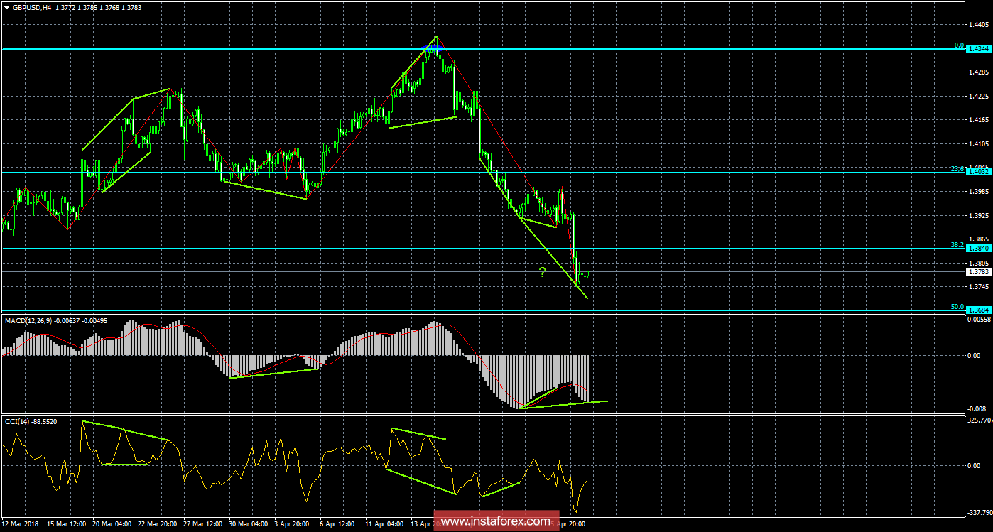Screen dimensions: 993x532
Task: Select the 50.0 Fibonacci level label
Action: (957, 307)
